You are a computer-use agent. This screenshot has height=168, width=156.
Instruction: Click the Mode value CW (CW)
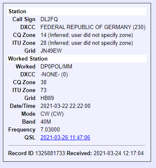(52, 114)
